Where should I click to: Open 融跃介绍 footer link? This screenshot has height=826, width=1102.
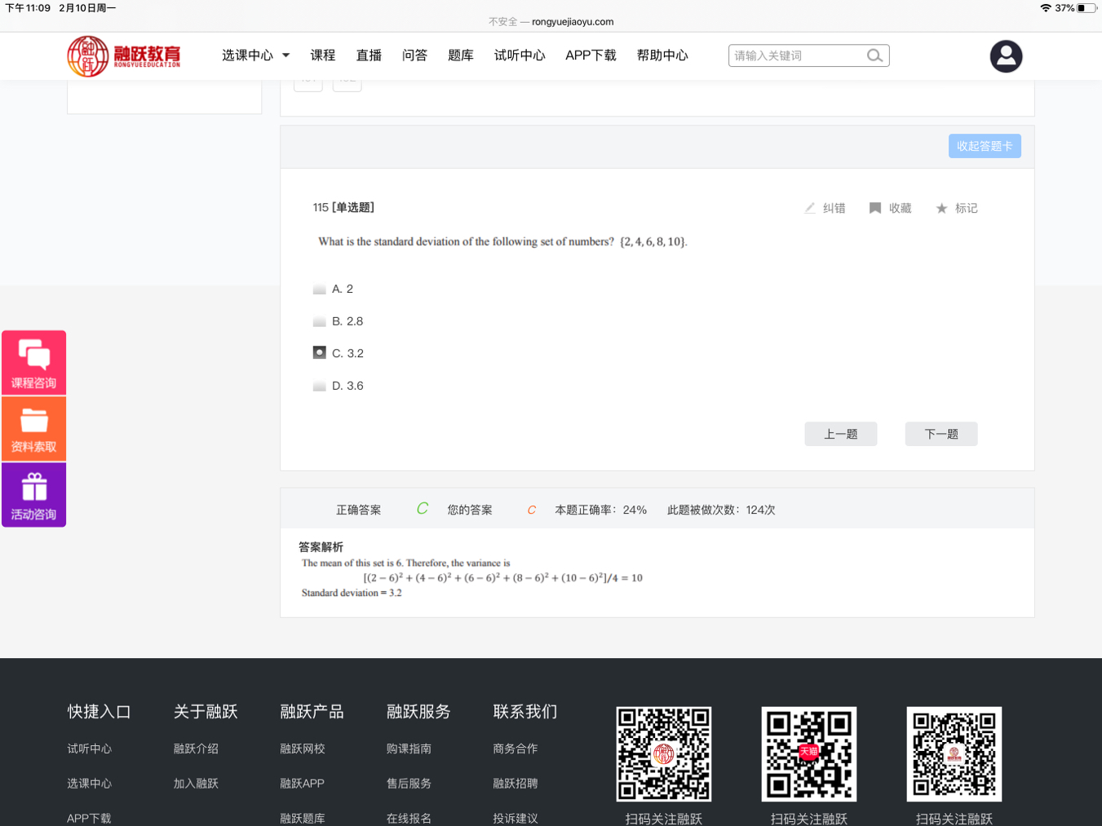[196, 749]
